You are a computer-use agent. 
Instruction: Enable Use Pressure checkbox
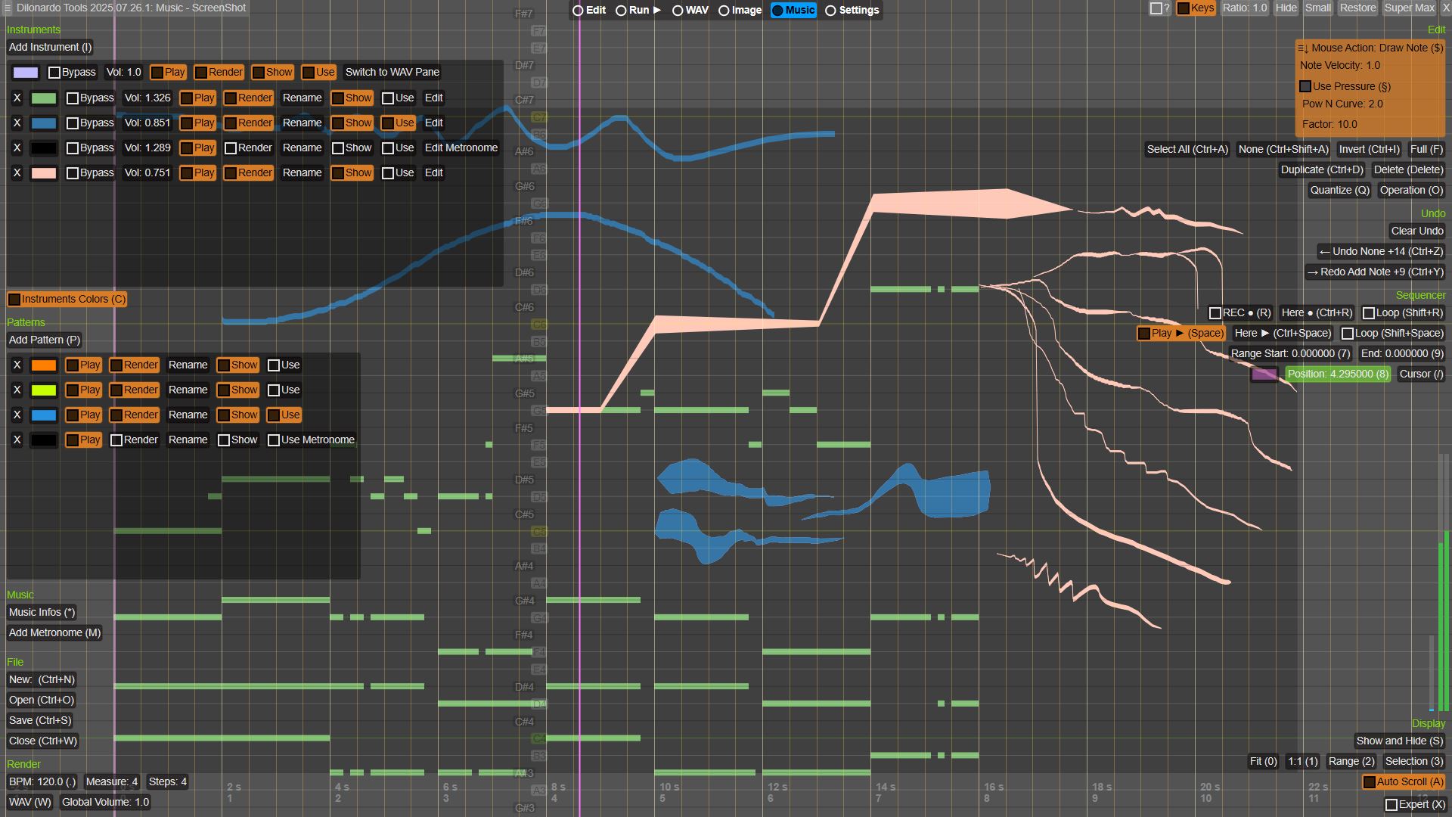click(1305, 86)
